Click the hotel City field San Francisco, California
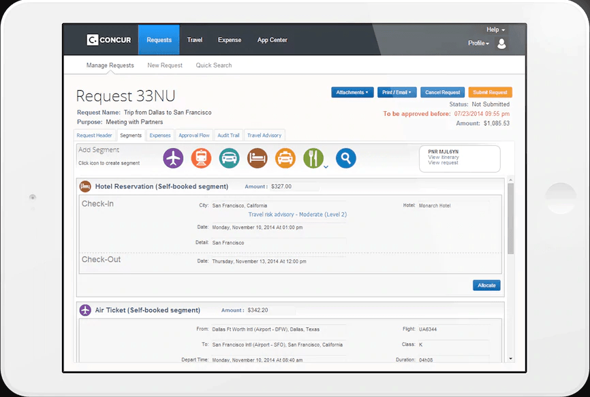 (279, 205)
